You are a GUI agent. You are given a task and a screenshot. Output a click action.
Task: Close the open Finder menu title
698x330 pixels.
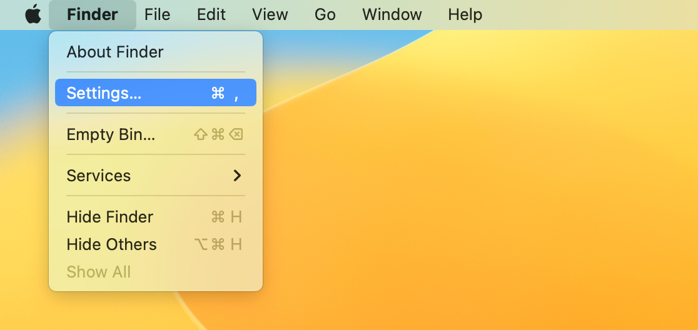(x=93, y=14)
